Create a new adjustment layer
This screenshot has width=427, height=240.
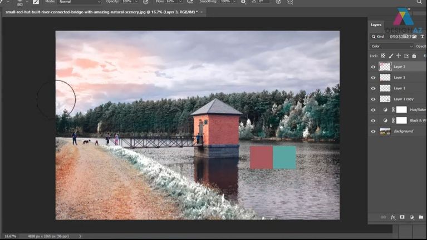[411, 217]
